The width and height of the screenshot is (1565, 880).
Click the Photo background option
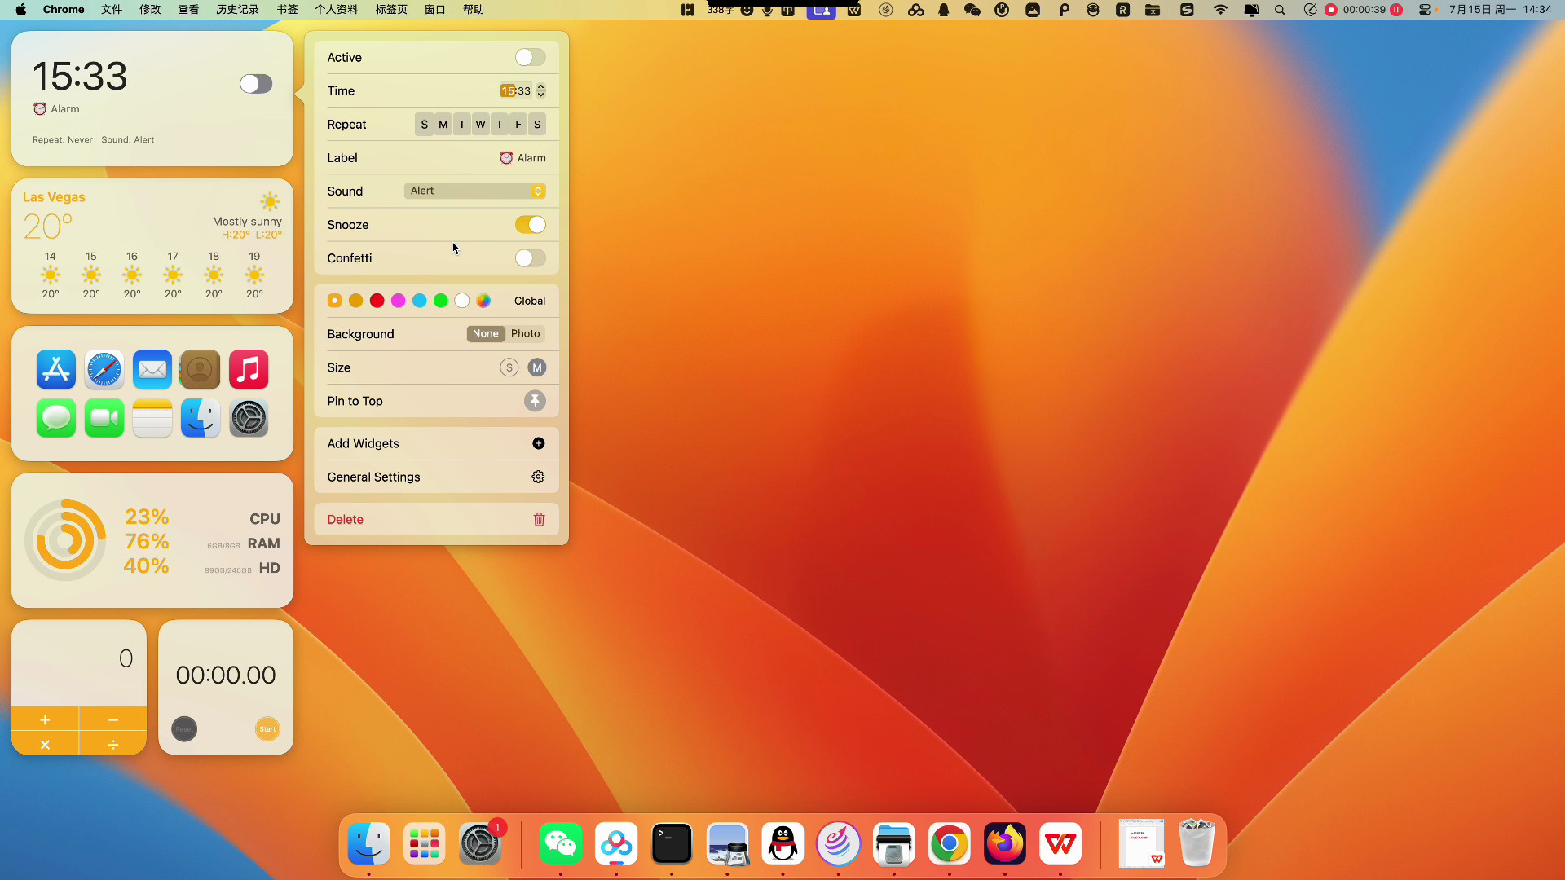point(526,333)
